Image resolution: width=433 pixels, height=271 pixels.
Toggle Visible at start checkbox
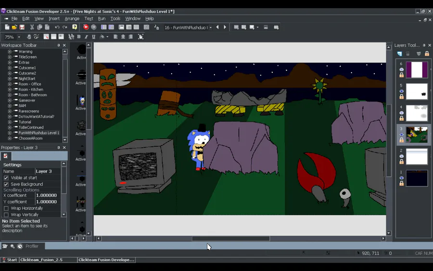tap(6, 178)
